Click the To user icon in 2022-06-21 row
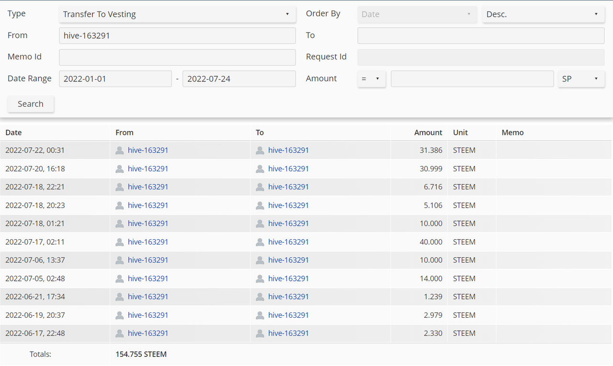613x366 pixels. [260, 297]
